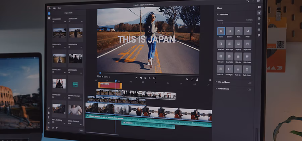Screen dimensions: 302x141
Task: Open the Audio panel icon in right sidebar
Action: [259, 30]
